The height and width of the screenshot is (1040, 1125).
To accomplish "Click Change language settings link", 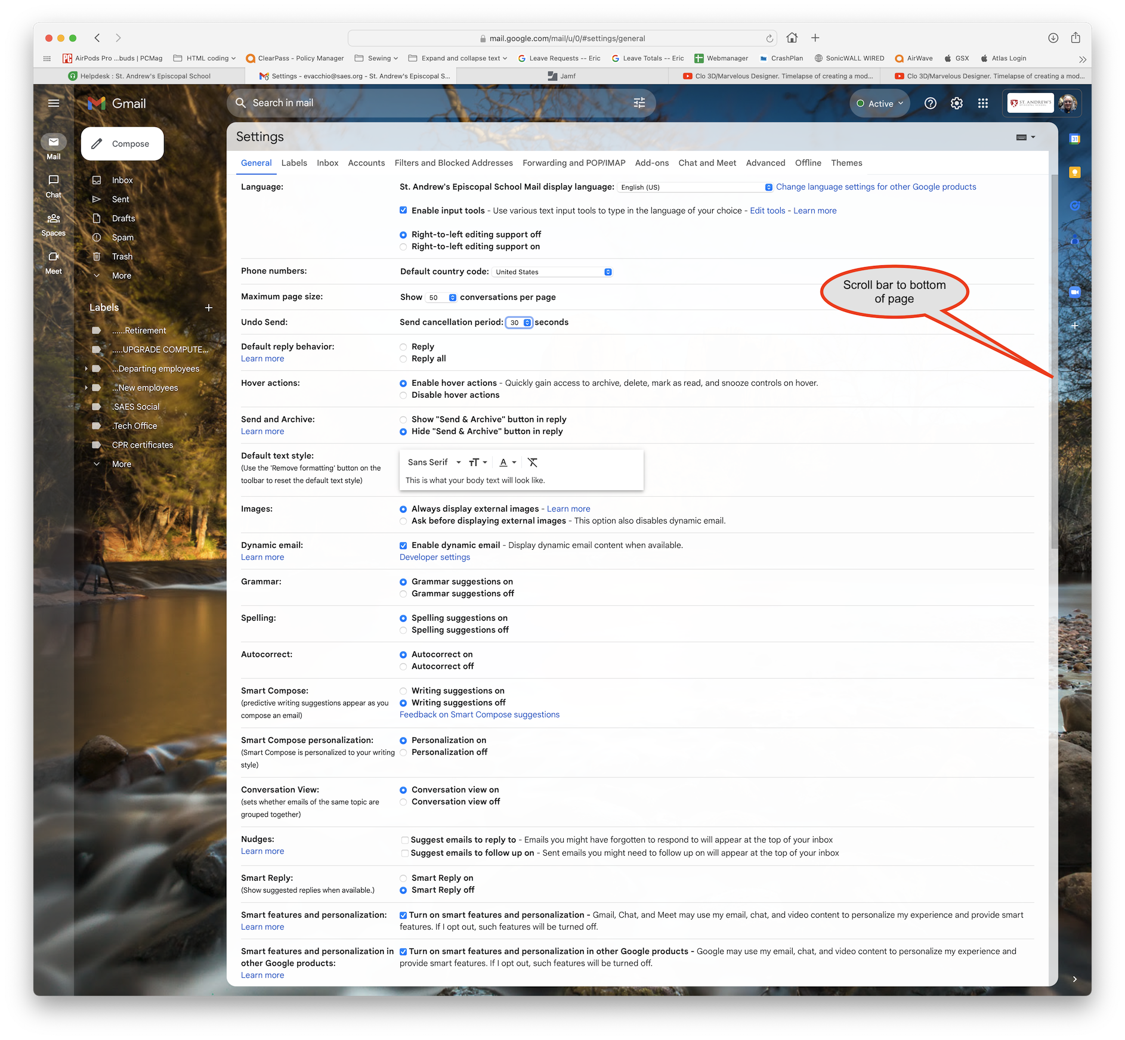I will coord(876,187).
